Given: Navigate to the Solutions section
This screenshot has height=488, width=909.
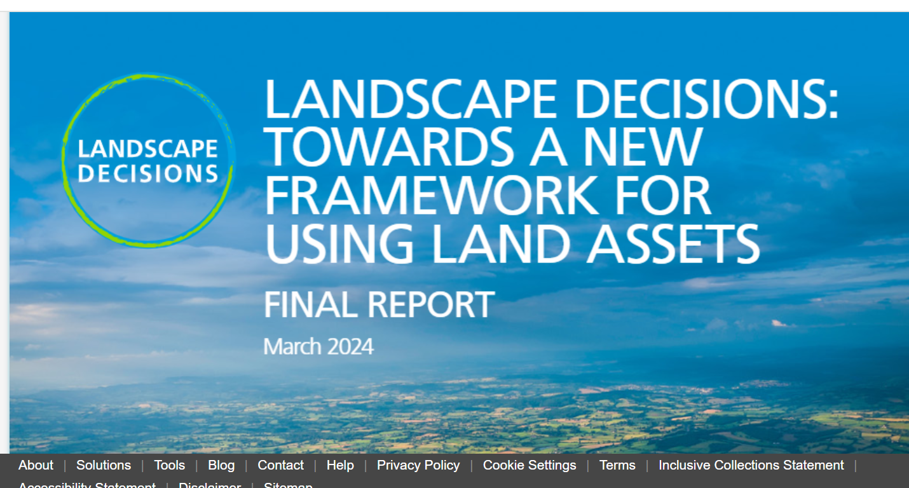Looking at the screenshot, I should point(103,465).
